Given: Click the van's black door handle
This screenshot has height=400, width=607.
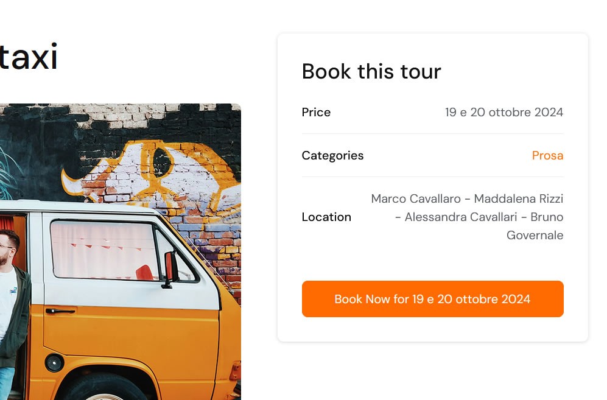Looking at the screenshot, I should pyautogui.click(x=60, y=311).
